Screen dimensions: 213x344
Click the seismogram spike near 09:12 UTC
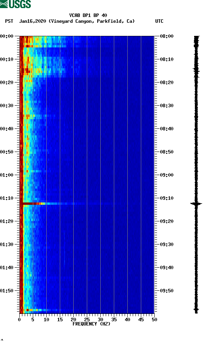pos(196,204)
